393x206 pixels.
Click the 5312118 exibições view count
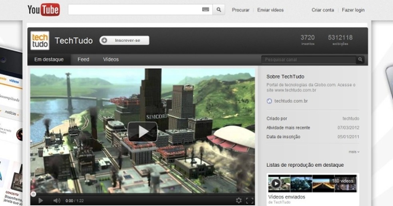coord(340,40)
